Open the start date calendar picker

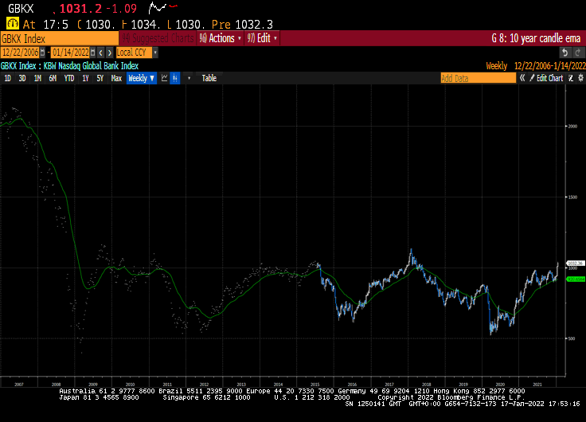point(43,53)
